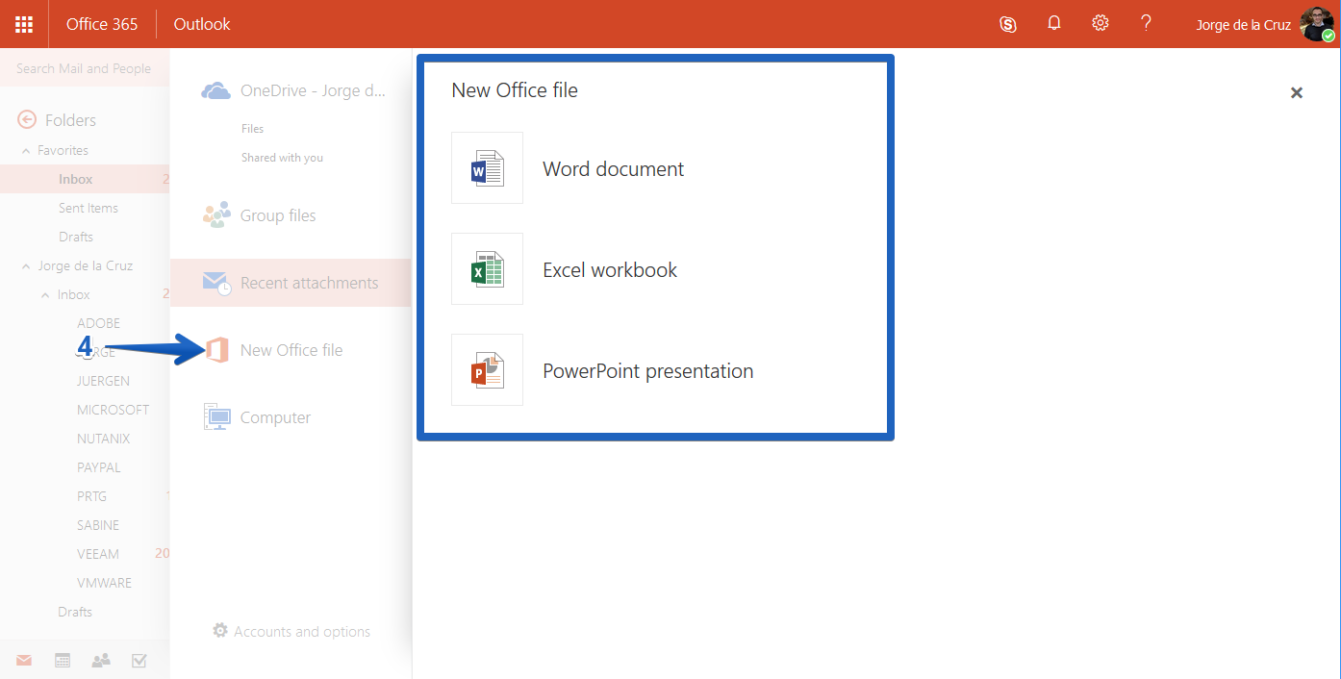
Task: Select the Recent attachments envelope icon
Action: (216, 283)
